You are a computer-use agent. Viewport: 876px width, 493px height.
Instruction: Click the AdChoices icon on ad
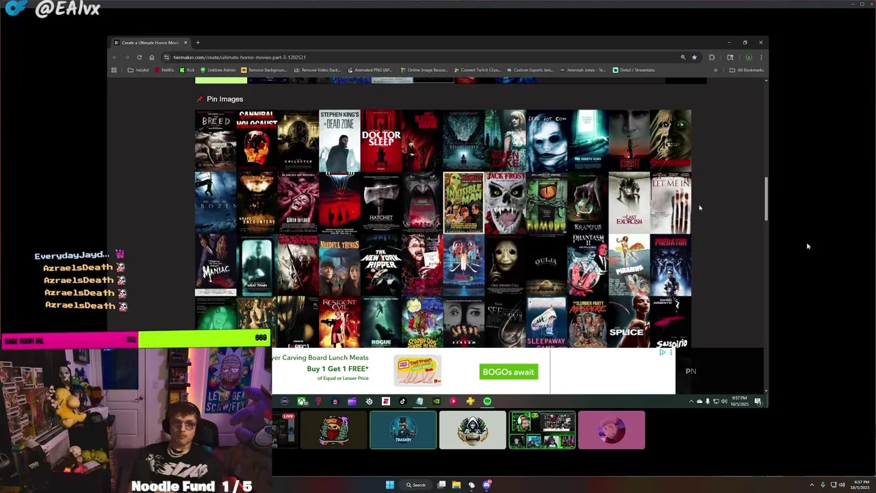coord(662,353)
